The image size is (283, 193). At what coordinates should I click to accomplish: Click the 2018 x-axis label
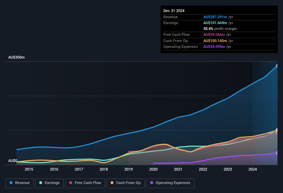(104, 169)
